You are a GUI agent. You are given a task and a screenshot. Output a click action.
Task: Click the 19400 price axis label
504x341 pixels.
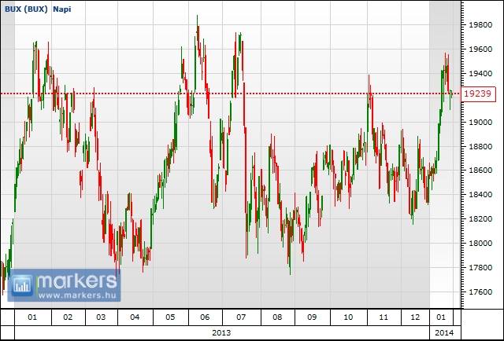[x=480, y=74]
